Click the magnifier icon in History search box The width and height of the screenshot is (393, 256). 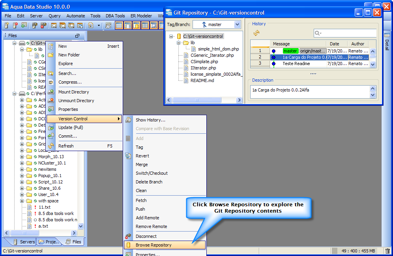coord(317,33)
